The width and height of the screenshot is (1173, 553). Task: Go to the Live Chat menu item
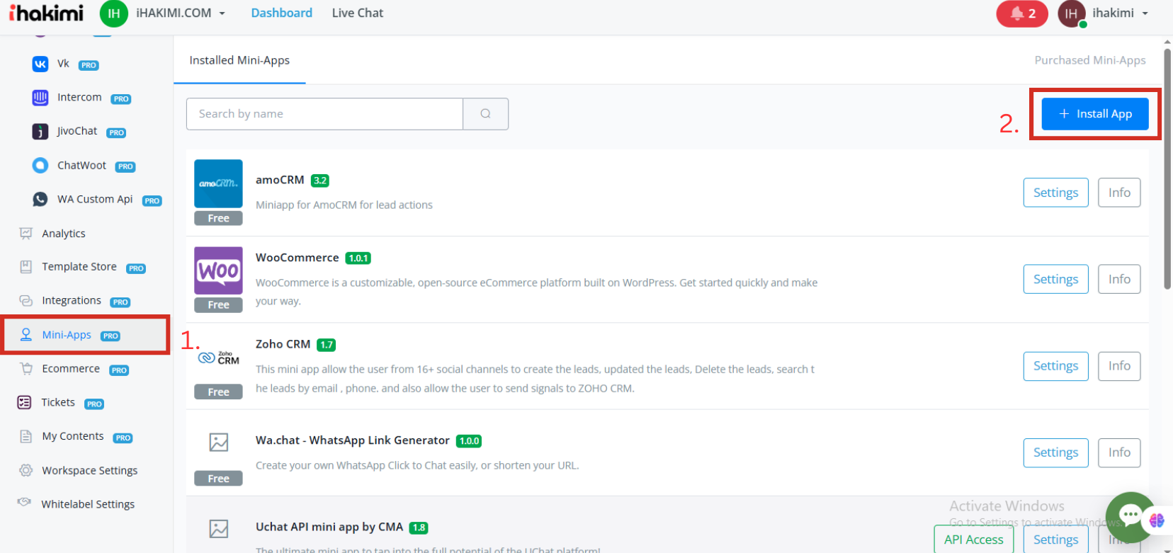pyautogui.click(x=357, y=13)
